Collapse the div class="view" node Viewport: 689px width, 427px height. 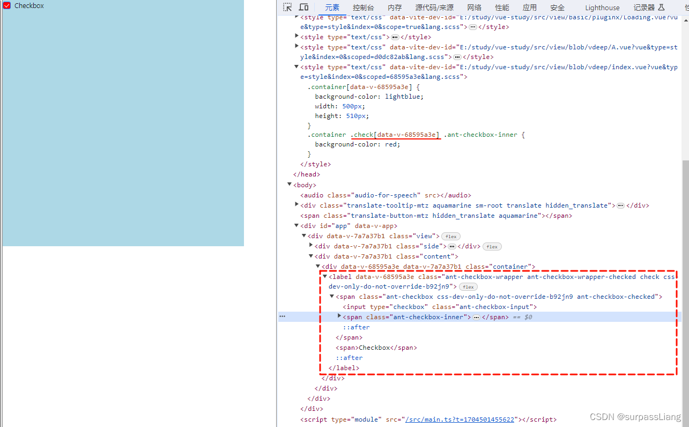[304, 235]
